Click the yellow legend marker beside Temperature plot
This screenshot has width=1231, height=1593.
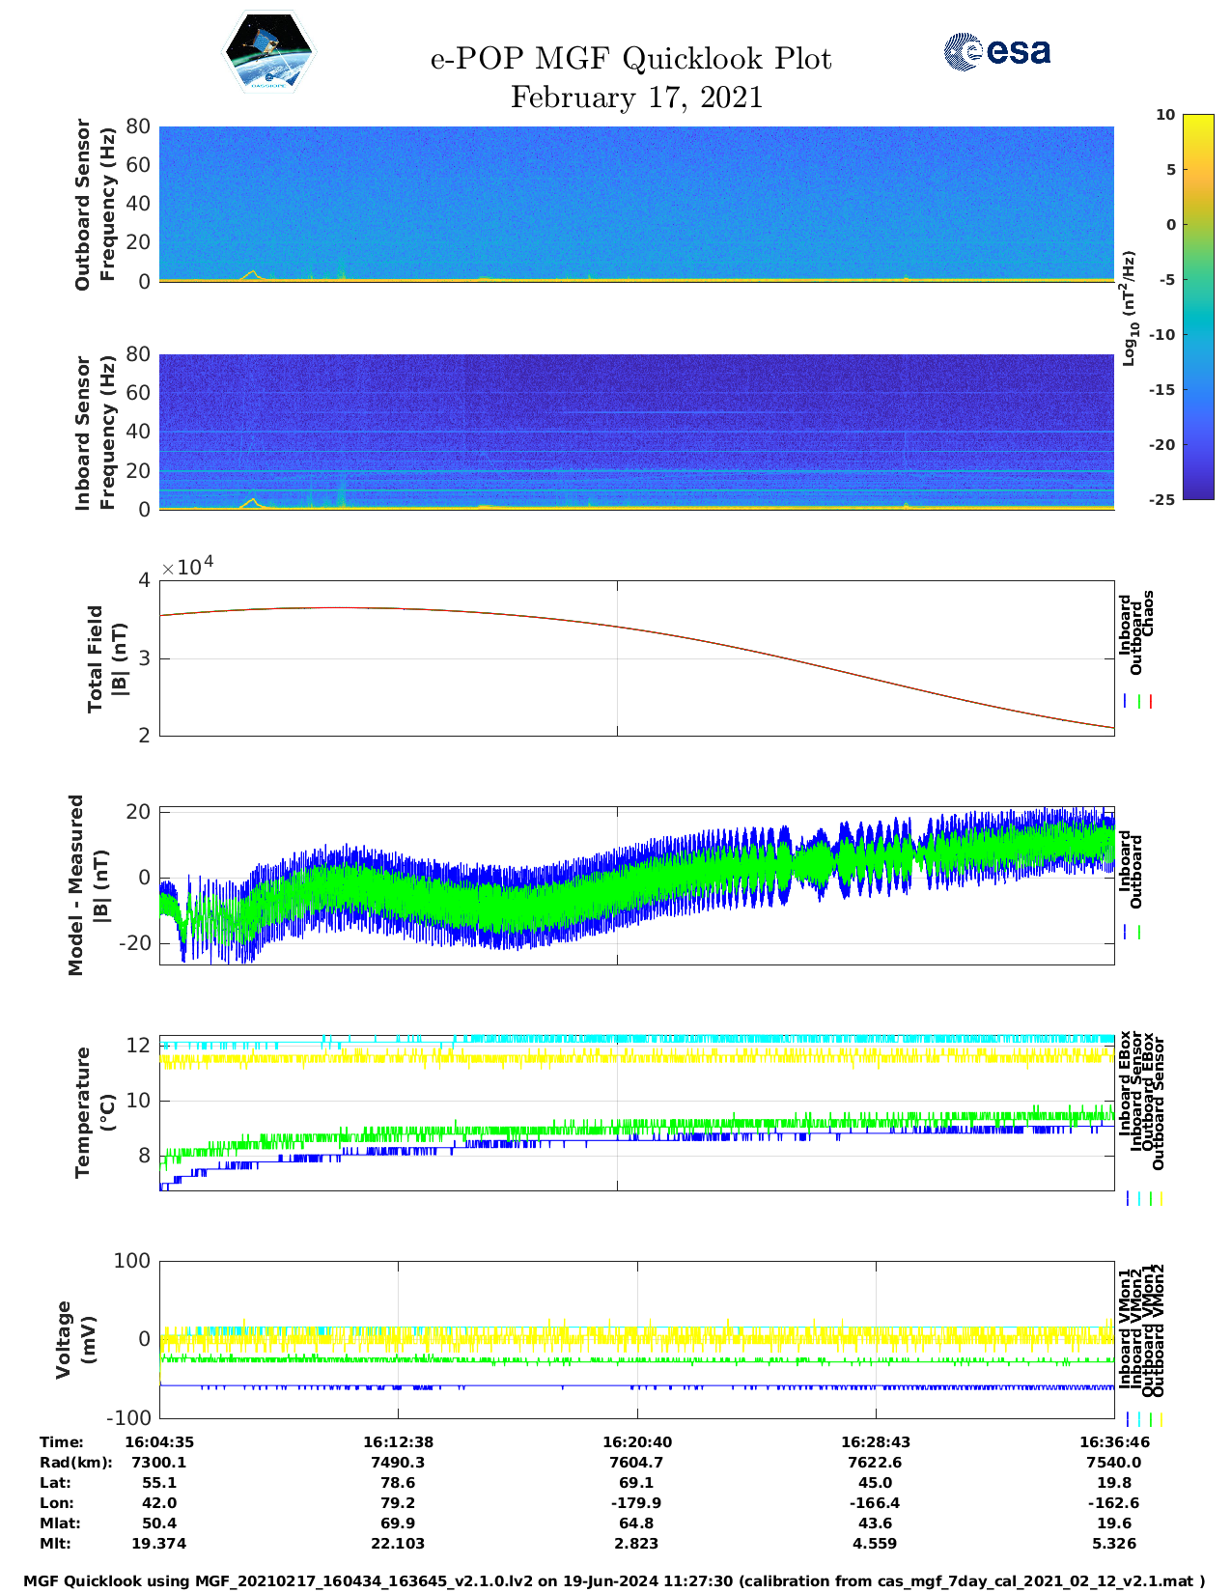pos(1161,1198)
